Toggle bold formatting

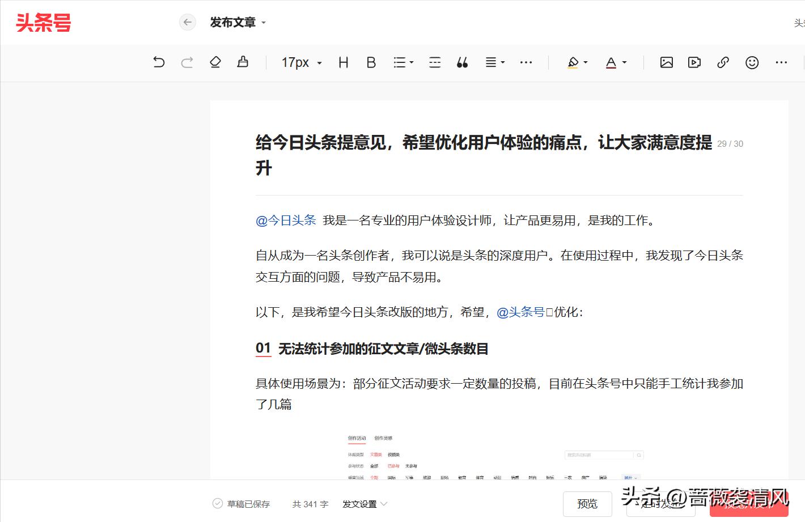point(371,62)
